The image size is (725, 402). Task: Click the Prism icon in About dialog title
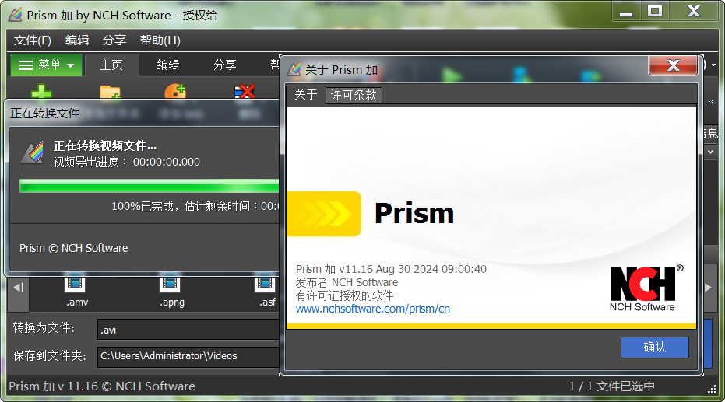[294, 69]
